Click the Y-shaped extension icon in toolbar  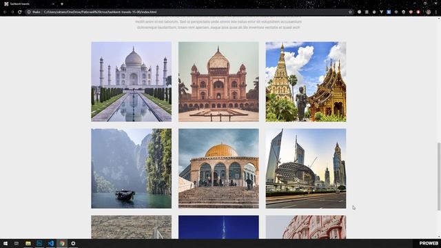(381, 12)
